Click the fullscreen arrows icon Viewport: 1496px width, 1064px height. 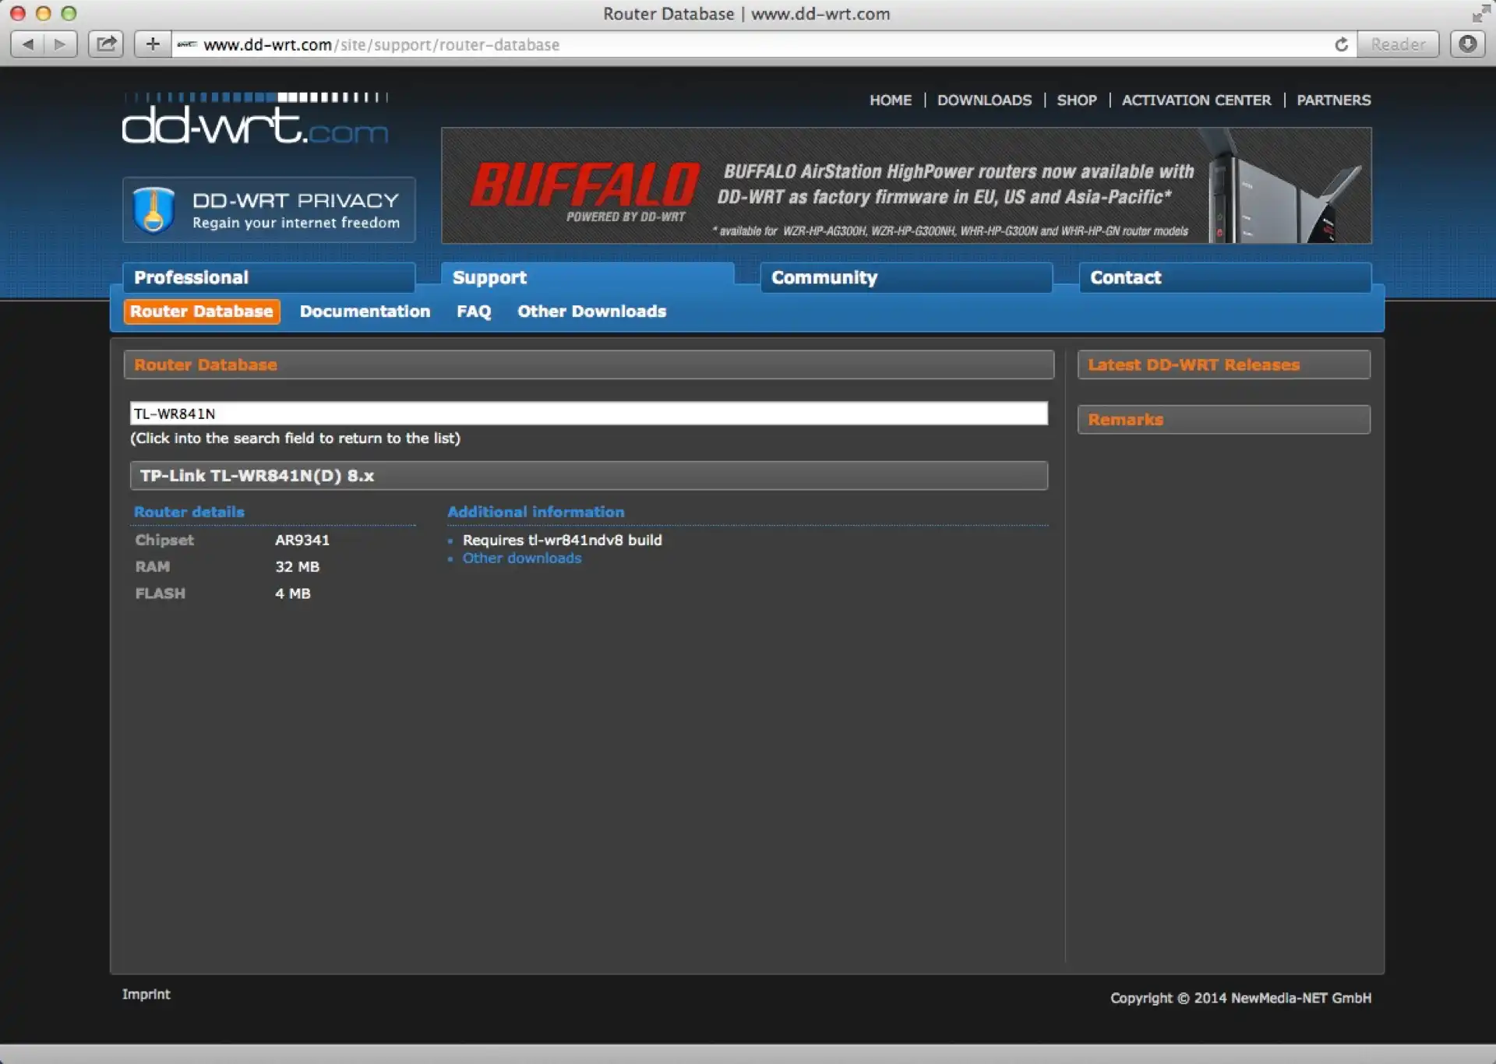click(x=1480, y=13)
